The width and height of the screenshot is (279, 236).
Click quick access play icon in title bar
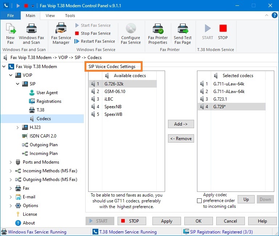pyautogui.click(x=18, y=6)
